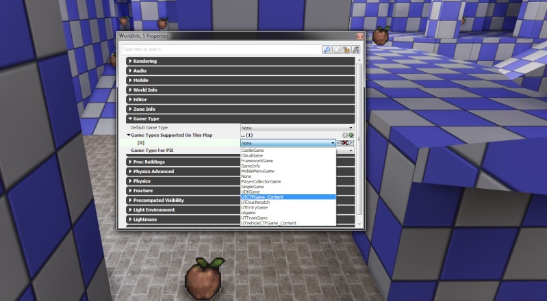Expand the Lightmass category
This screenshot has width=547, height=301.
pyautogui.click(x=183, y=220)
